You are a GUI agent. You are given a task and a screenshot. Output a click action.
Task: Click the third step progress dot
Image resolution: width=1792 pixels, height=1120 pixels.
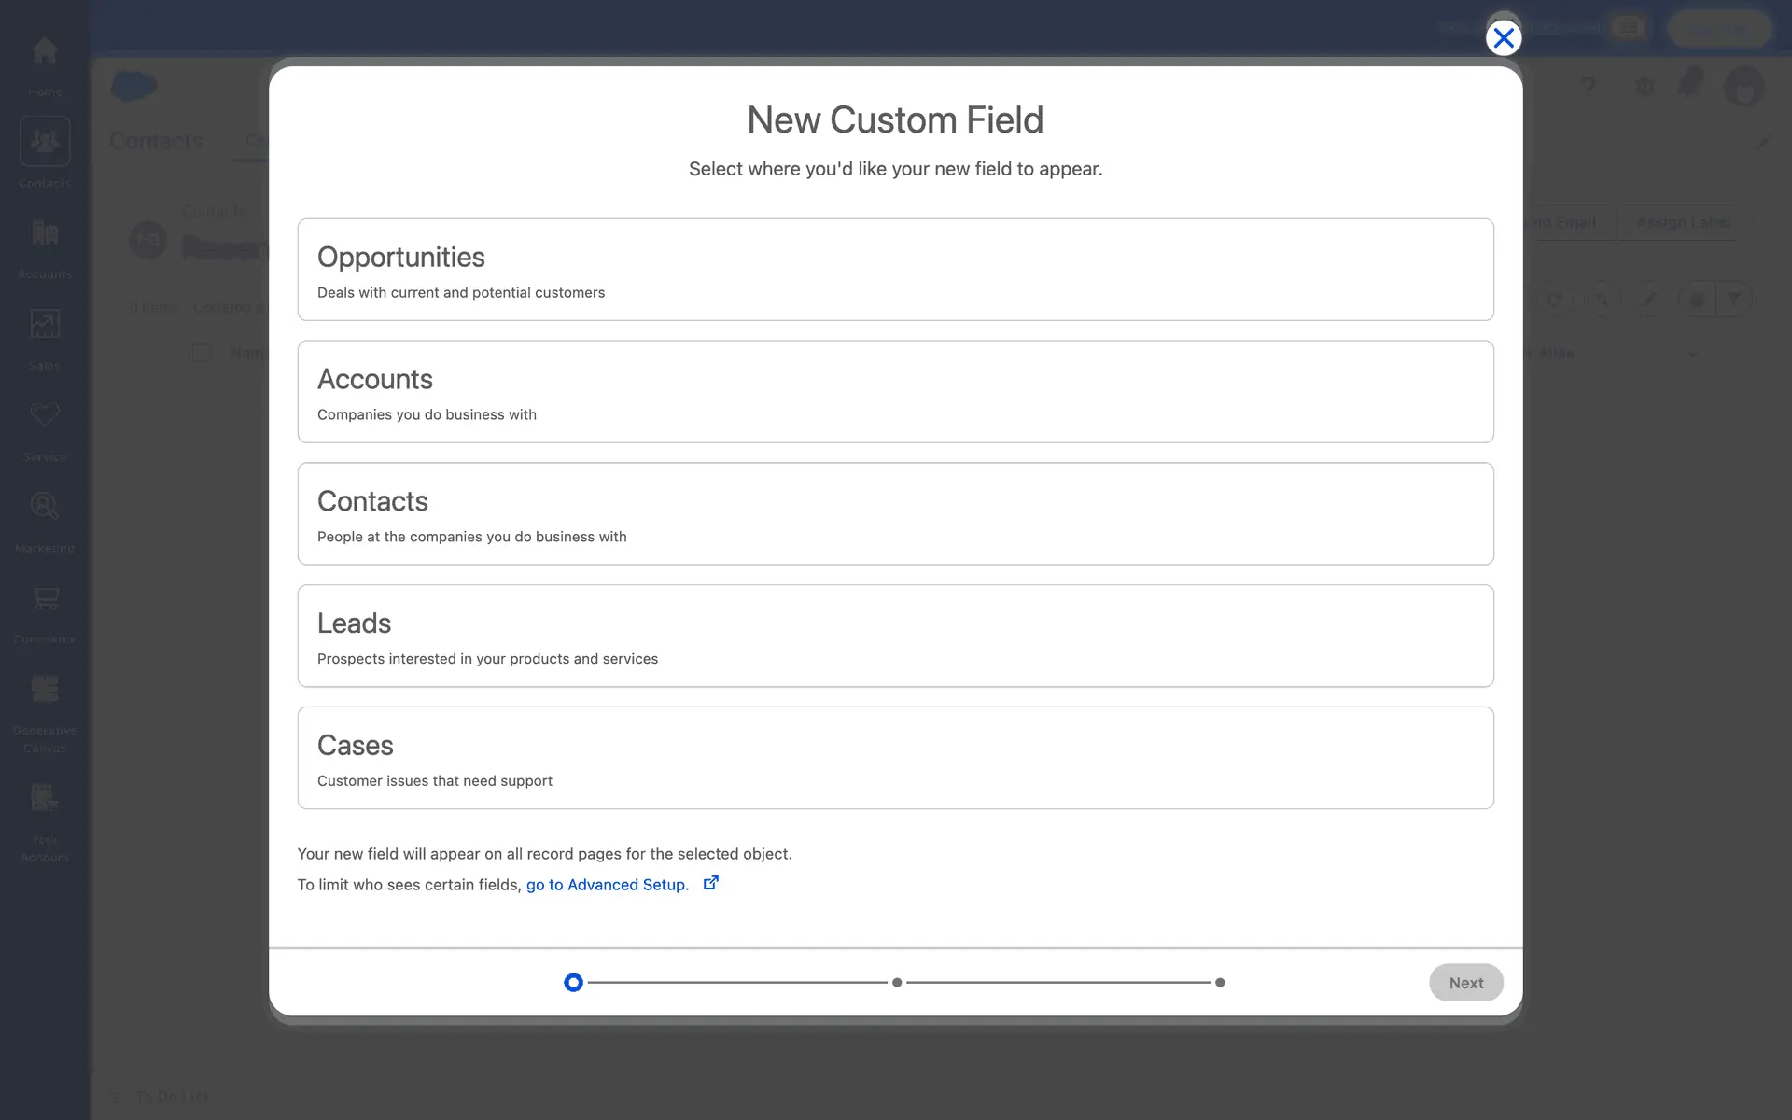point(1220,983)
